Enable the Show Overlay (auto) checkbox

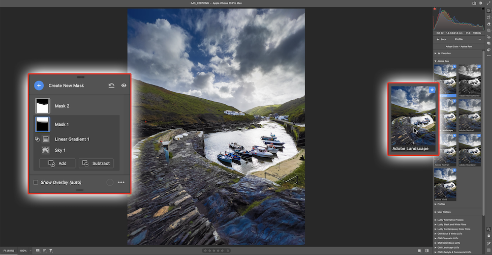tap(36, 182)
